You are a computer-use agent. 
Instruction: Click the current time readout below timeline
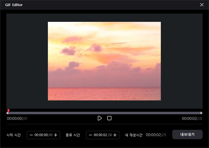pos(17,118)
